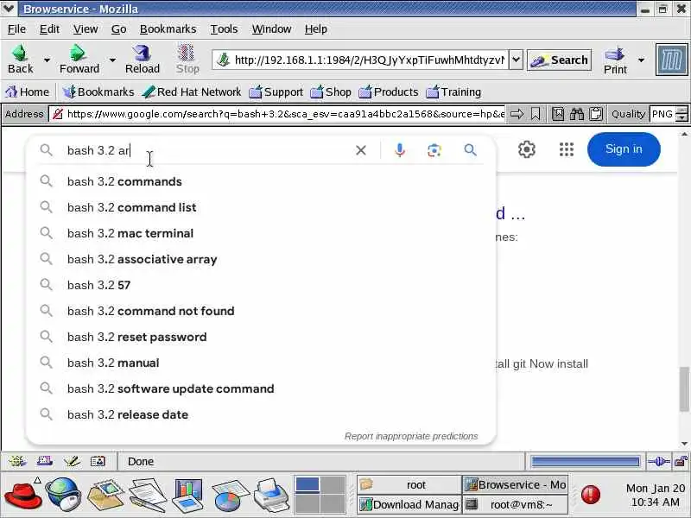Open the Tools menu
Screen dimensions: 691x518
click(x=224, y=29)
